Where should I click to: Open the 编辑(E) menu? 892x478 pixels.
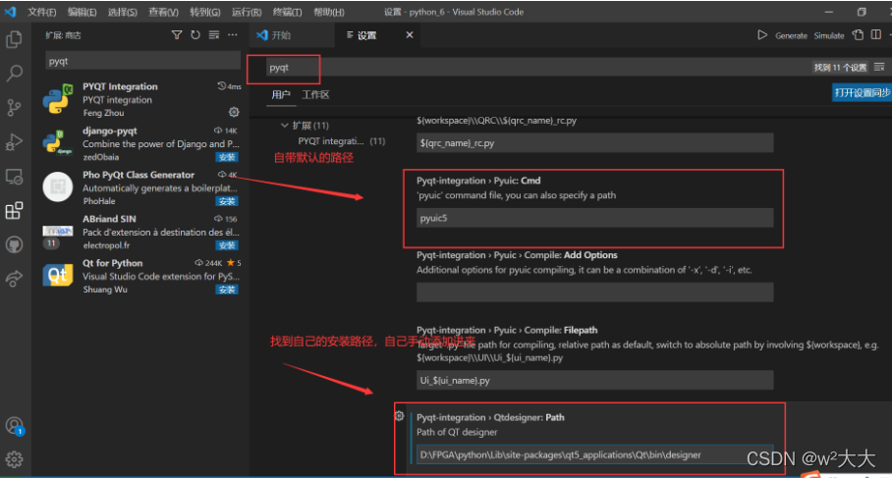point(82,12)
